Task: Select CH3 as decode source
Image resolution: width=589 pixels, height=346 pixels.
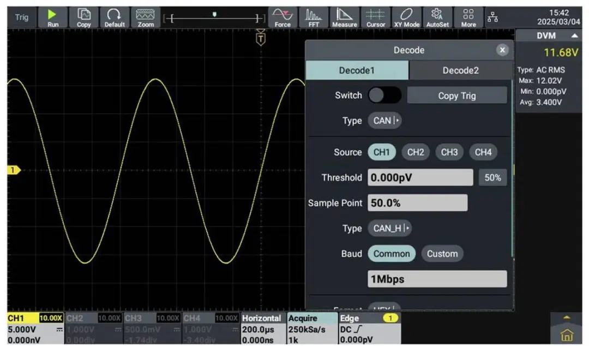Action: [449, 152]
